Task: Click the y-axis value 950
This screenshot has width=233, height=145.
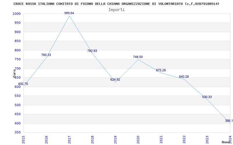Action: (17, 23)
